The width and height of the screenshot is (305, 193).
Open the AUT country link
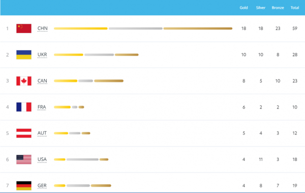coord(42,133)
